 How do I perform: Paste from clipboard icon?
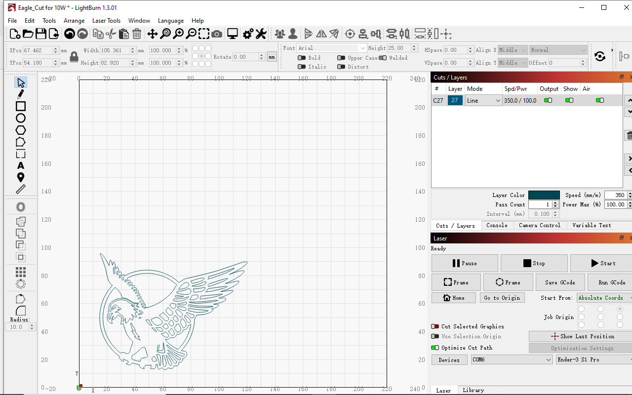tap(124, 34)
